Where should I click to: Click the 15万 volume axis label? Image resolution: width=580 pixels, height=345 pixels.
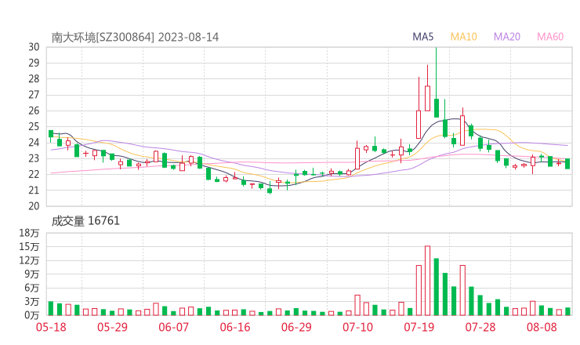coord(29,246)
